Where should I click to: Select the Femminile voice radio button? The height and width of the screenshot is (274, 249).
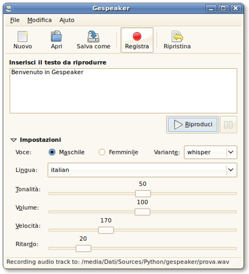point(102,152)
